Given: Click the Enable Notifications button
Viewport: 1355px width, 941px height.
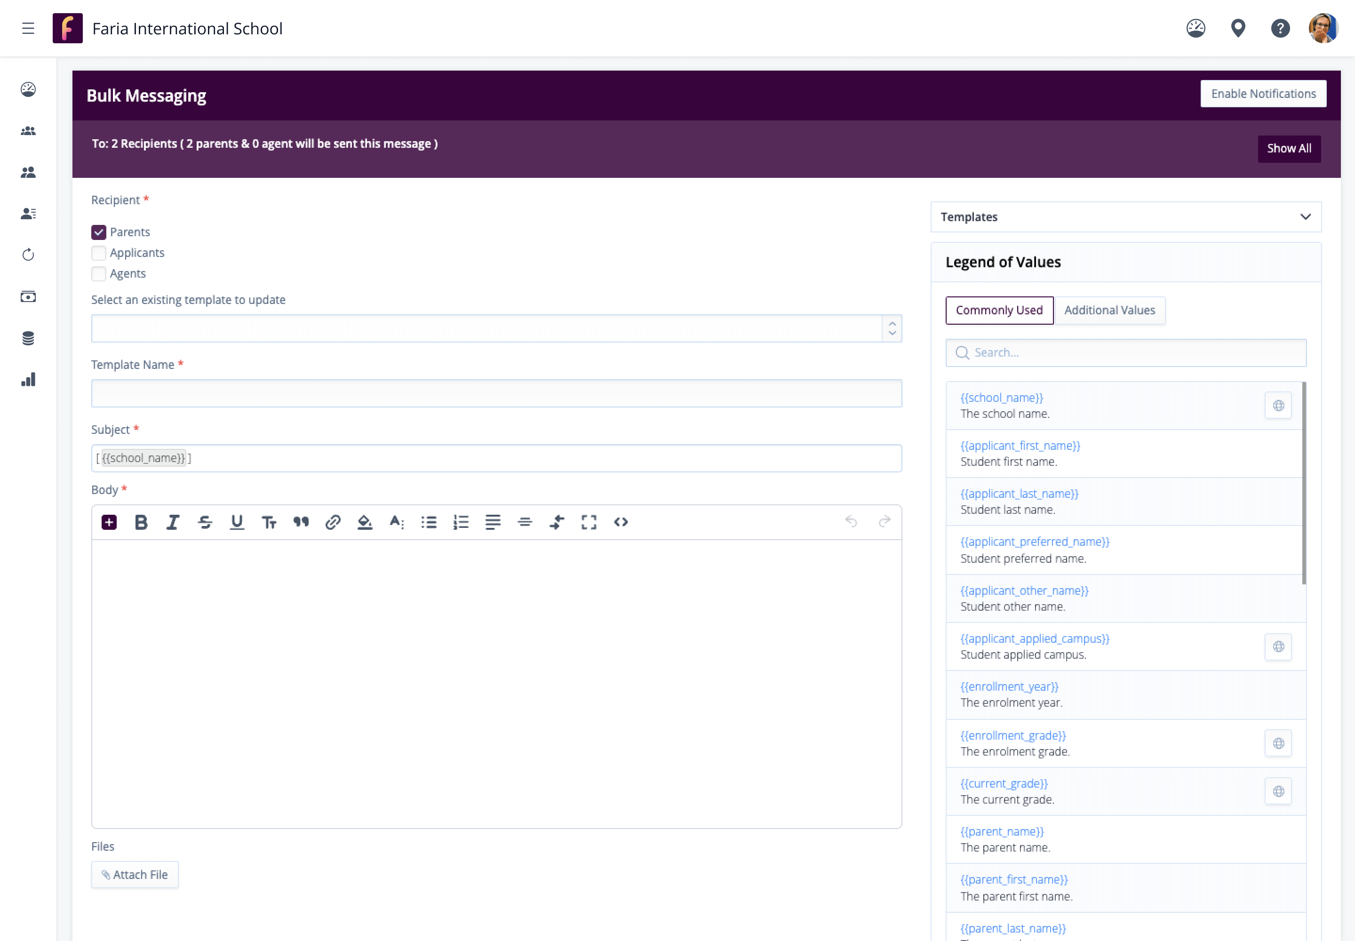Looking at the screenshot, I should 1263,94.
